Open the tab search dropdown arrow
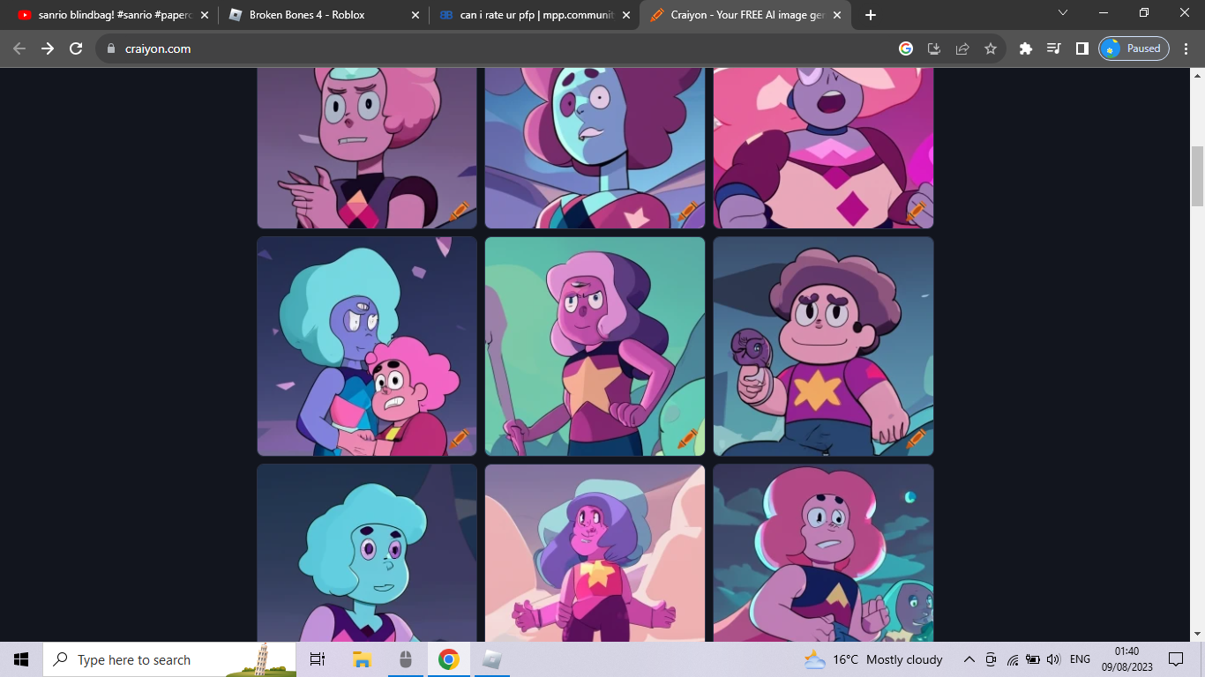1205x677 pixels. [1063, 13]
